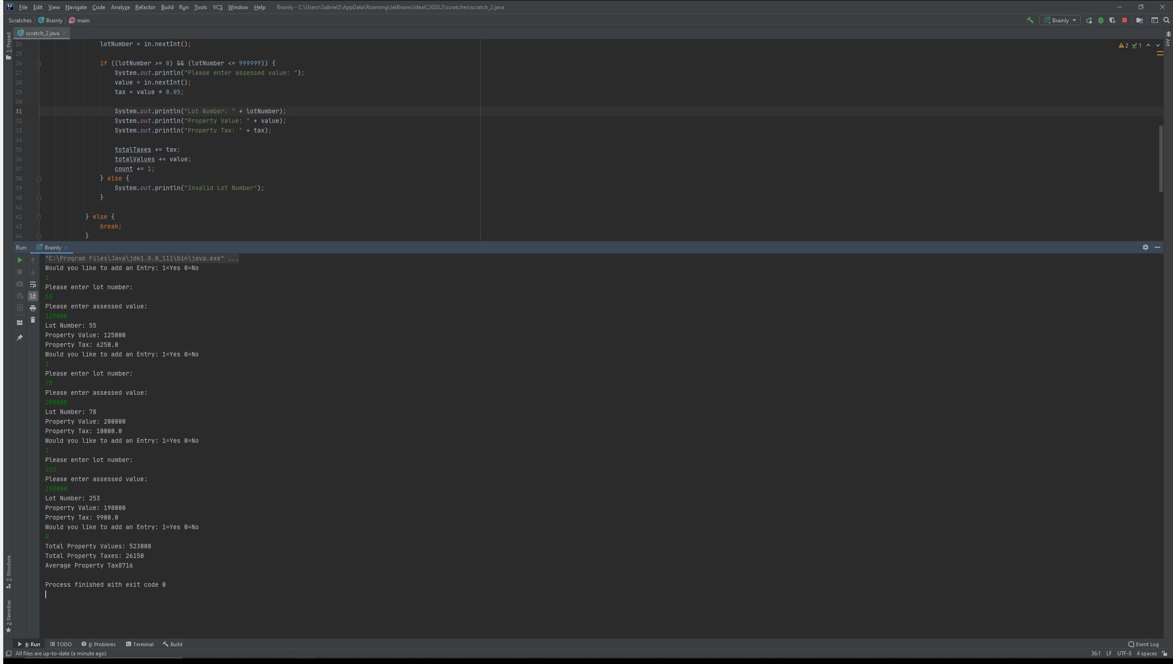Rerun Brainly using the green play arrow
Image resolution: width=1173 pixels, height=664 pixels.
[20, 260]
